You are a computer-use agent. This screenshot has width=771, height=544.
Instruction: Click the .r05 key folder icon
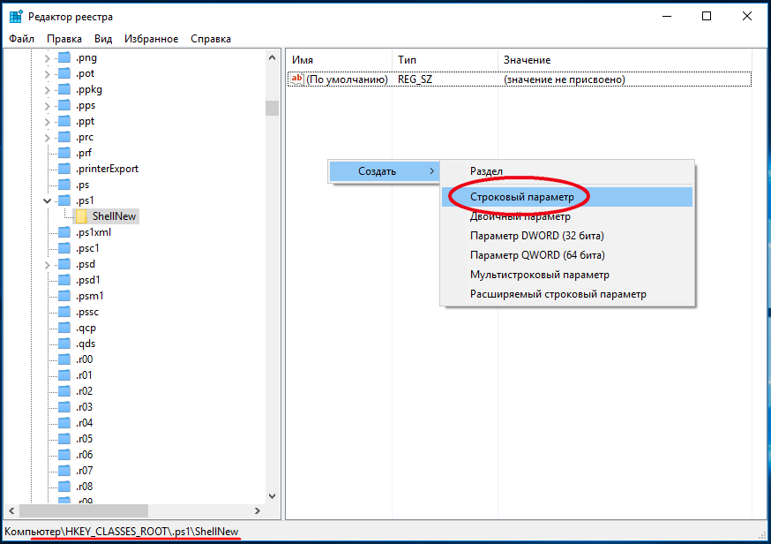64,439
